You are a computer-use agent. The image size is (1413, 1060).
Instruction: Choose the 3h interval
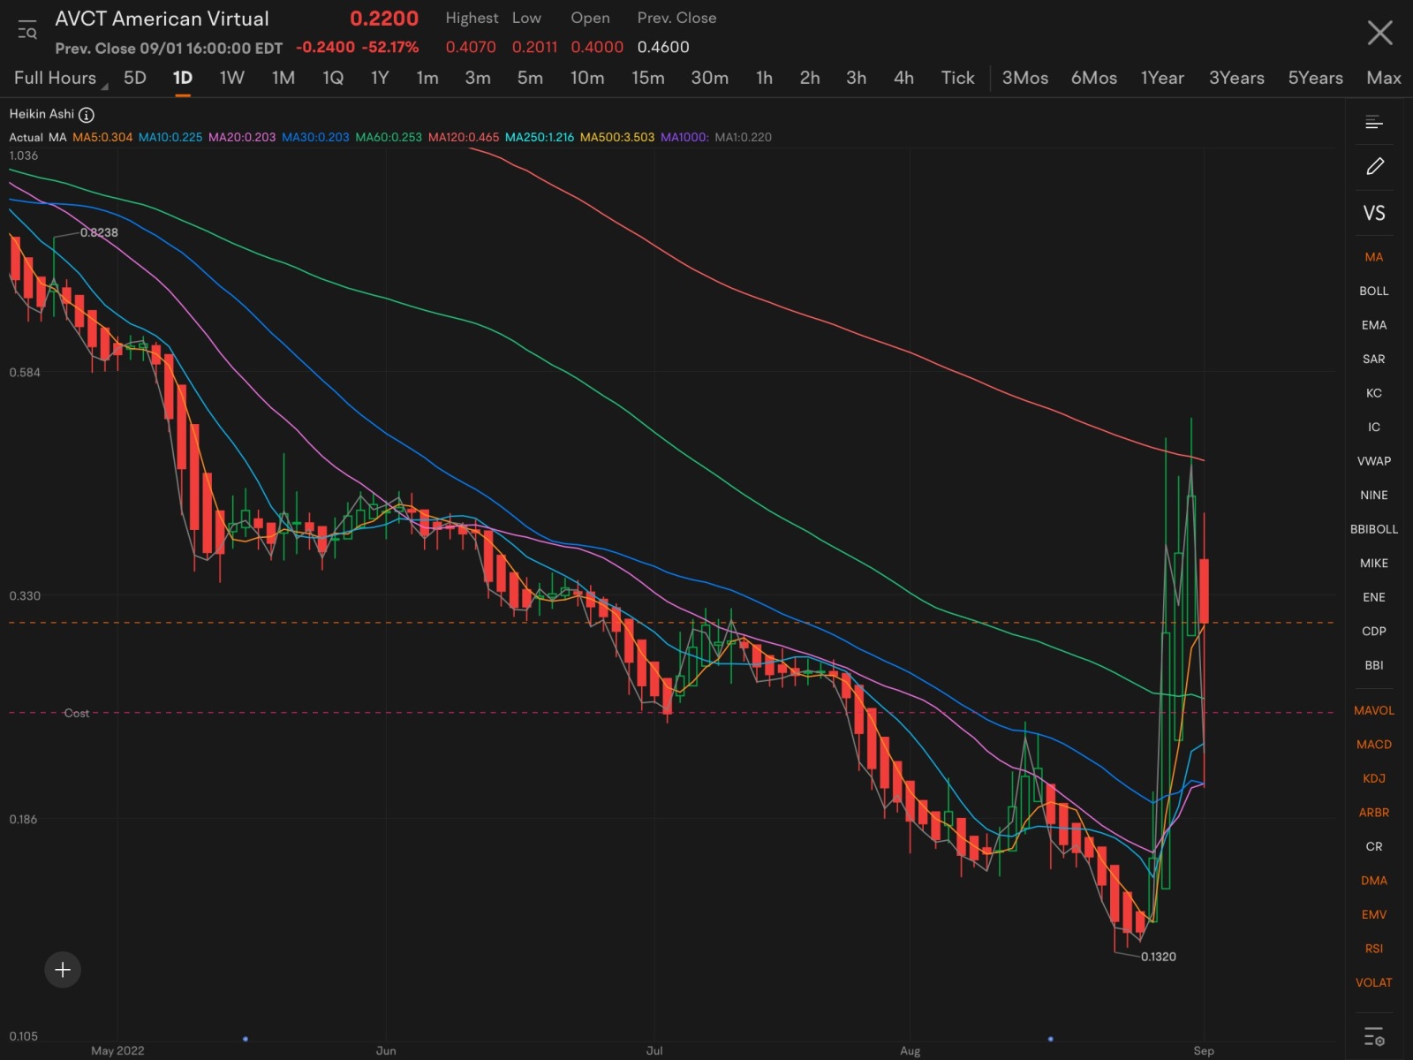(857, 78)
